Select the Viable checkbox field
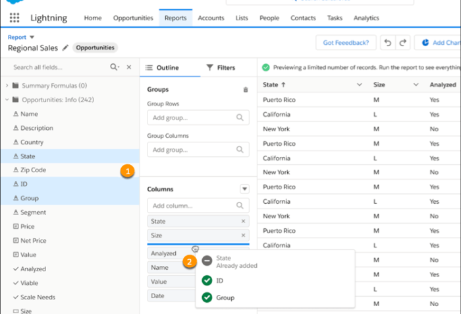This screenshot has height=314, width=461. click(30, 283)
